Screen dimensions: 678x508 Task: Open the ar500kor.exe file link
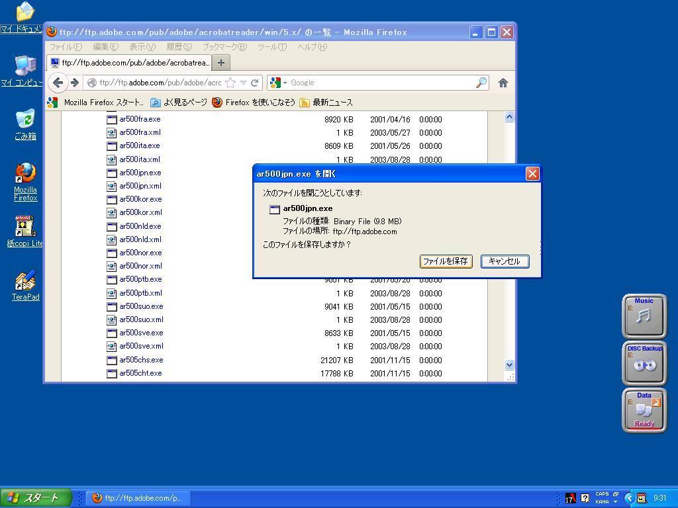click(140, 199)
